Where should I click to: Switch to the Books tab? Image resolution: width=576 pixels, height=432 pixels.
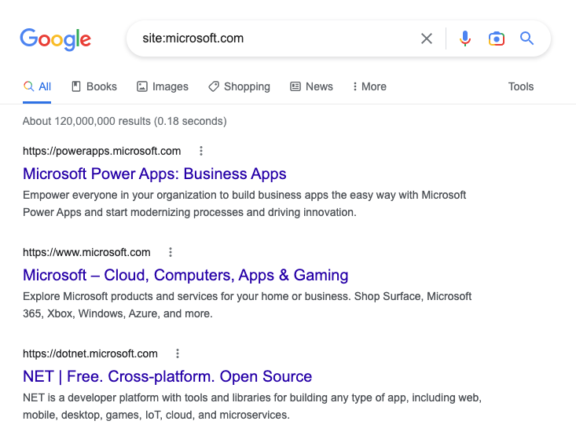(x=94, y=86)
